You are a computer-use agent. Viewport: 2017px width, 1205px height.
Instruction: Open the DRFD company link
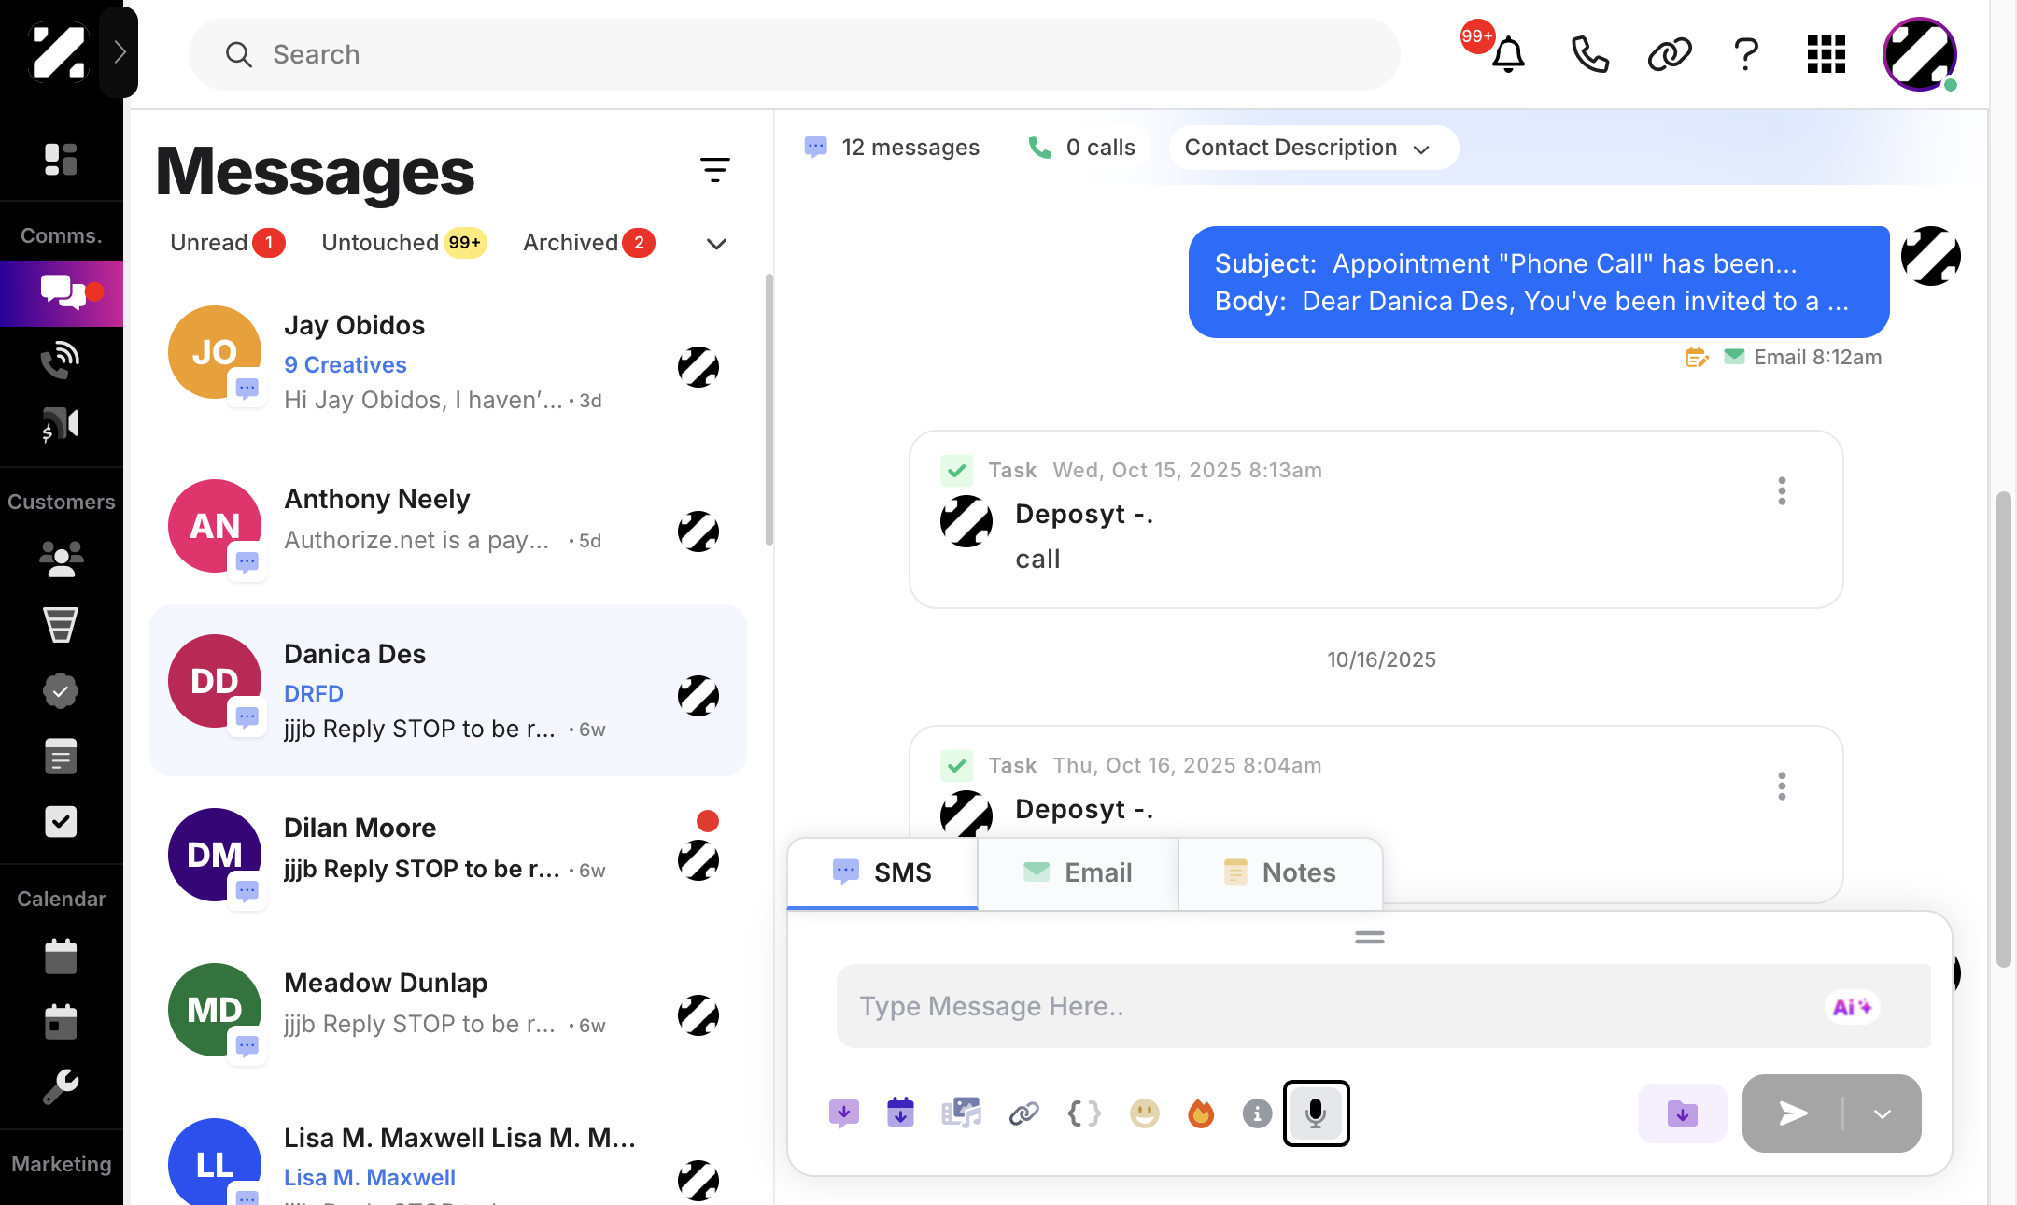[x=314, y=693]
